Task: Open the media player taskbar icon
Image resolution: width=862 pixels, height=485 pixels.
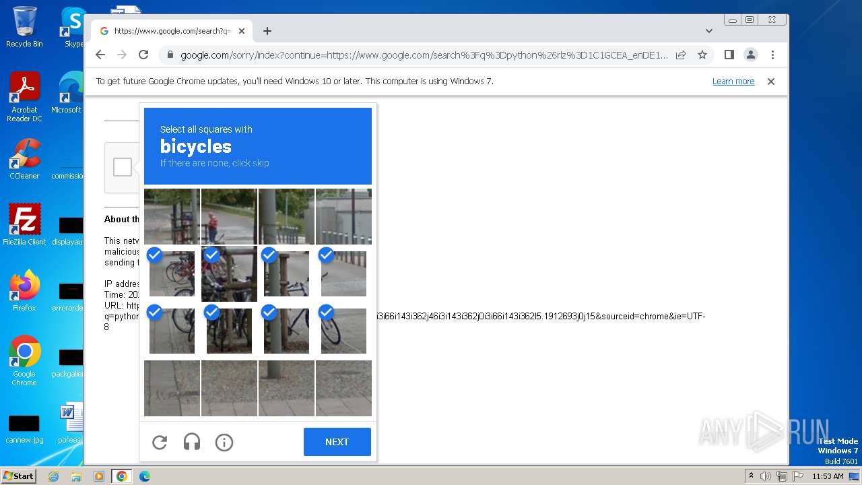Action: [99, 476]
